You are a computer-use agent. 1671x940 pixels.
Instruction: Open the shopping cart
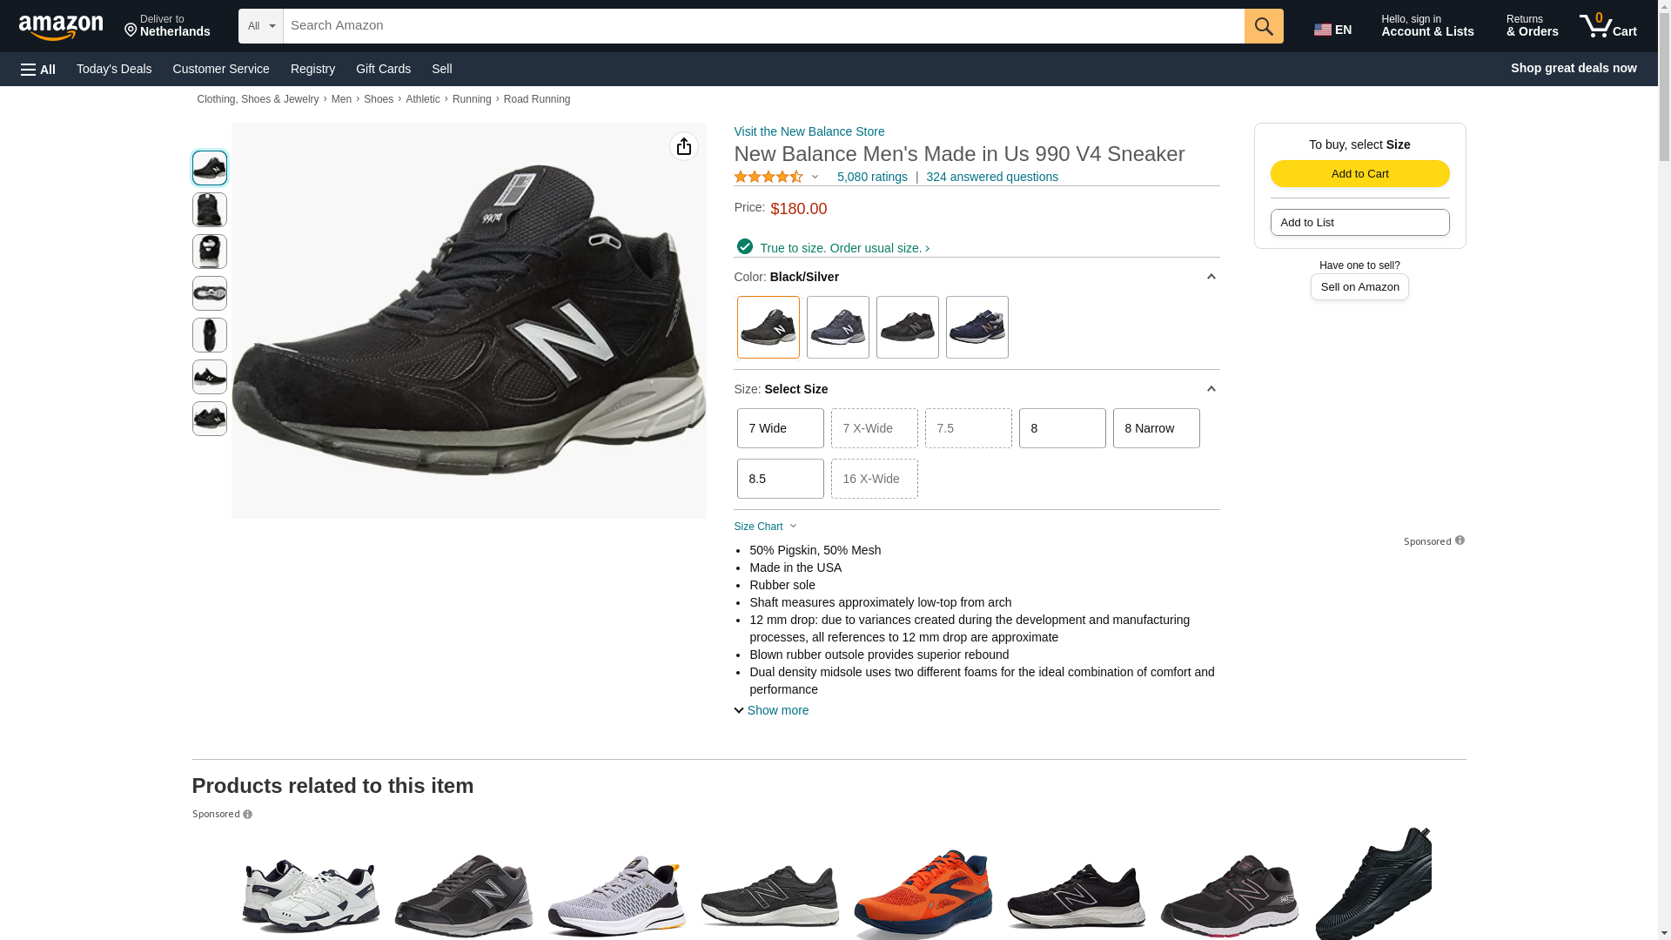[x=1608, y=26]
